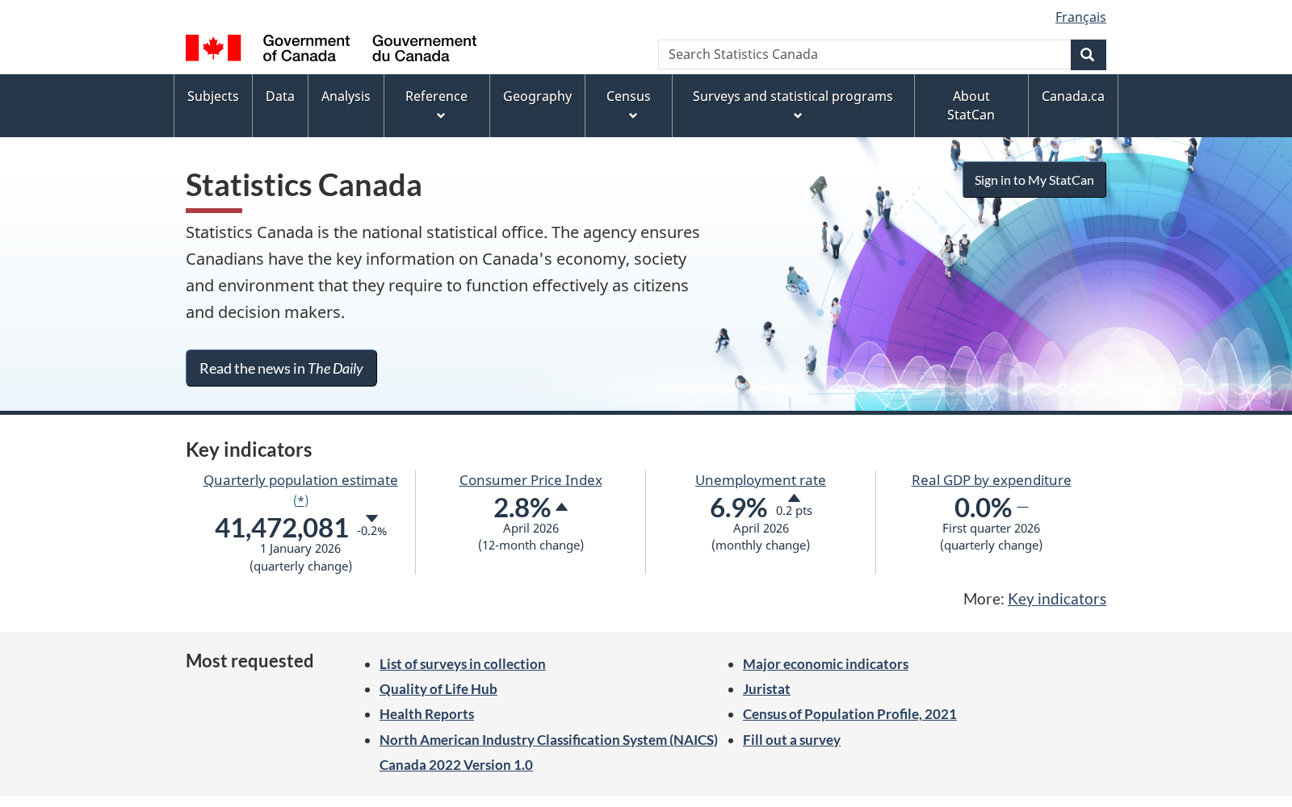Open List of surveys in collection
The image size is (1292, 807).
463,664
